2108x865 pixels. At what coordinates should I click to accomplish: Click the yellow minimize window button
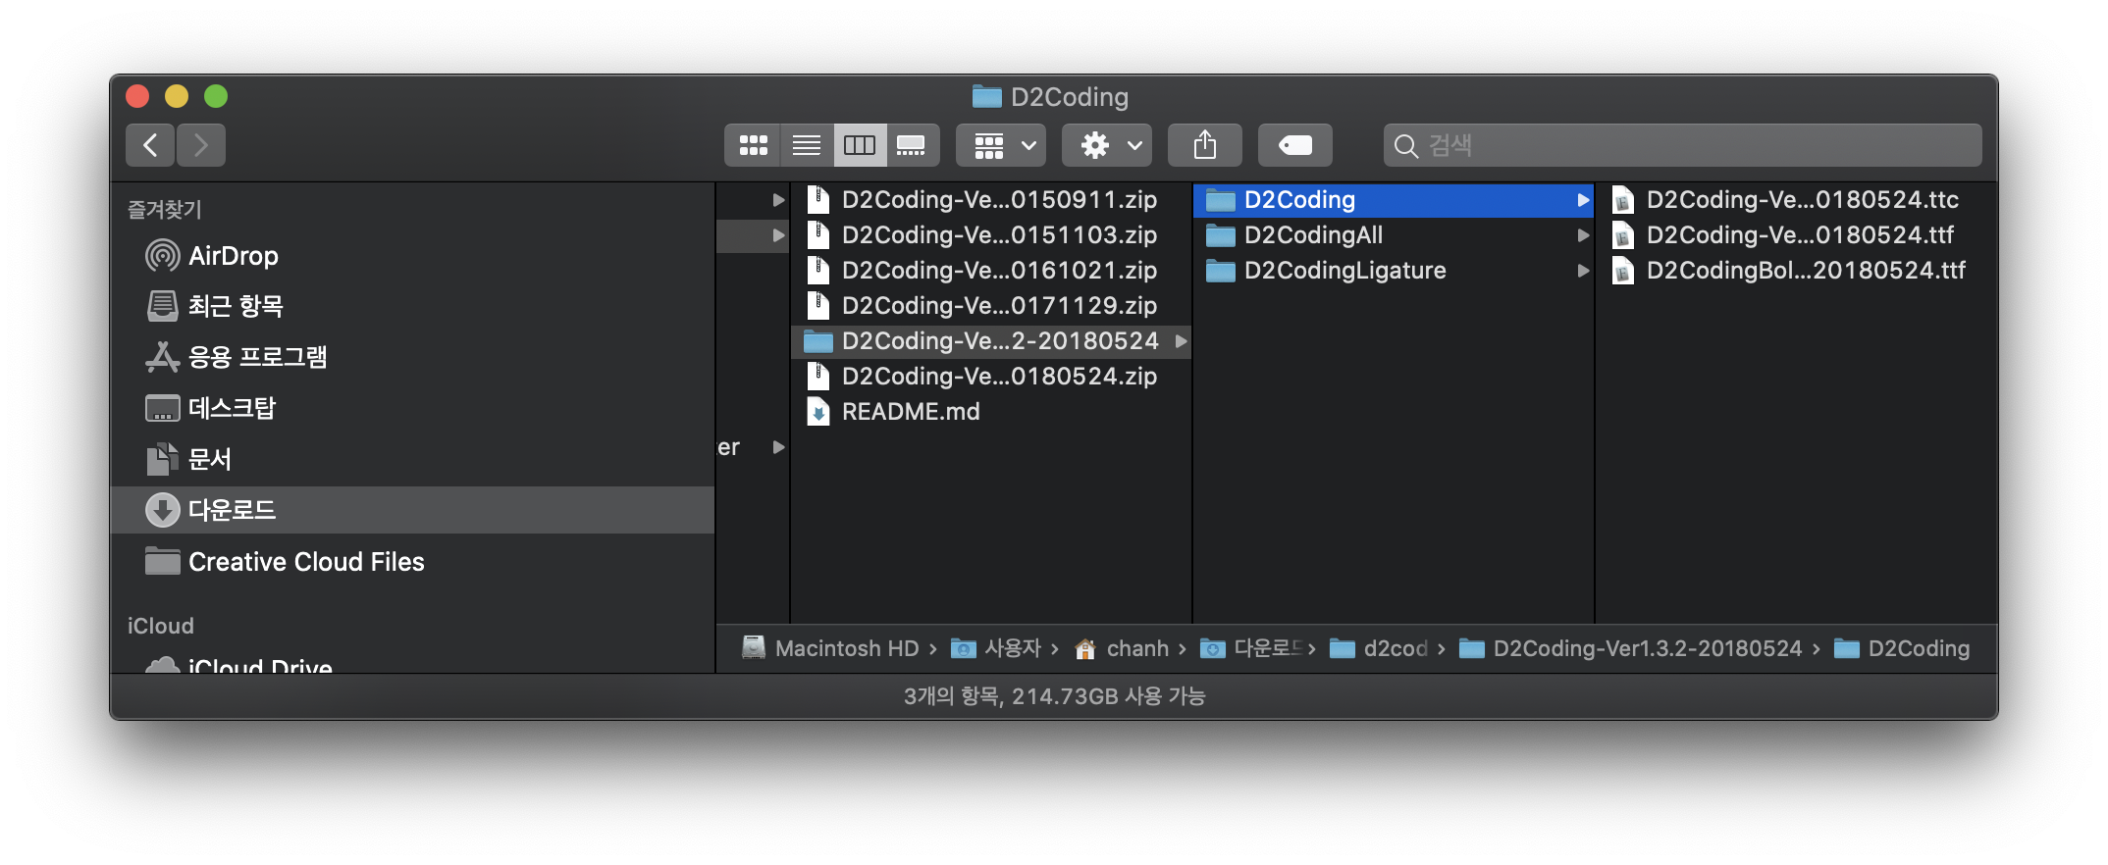(177, 96)
